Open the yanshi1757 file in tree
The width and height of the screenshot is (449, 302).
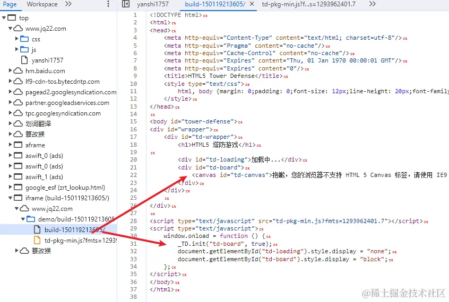47,60
